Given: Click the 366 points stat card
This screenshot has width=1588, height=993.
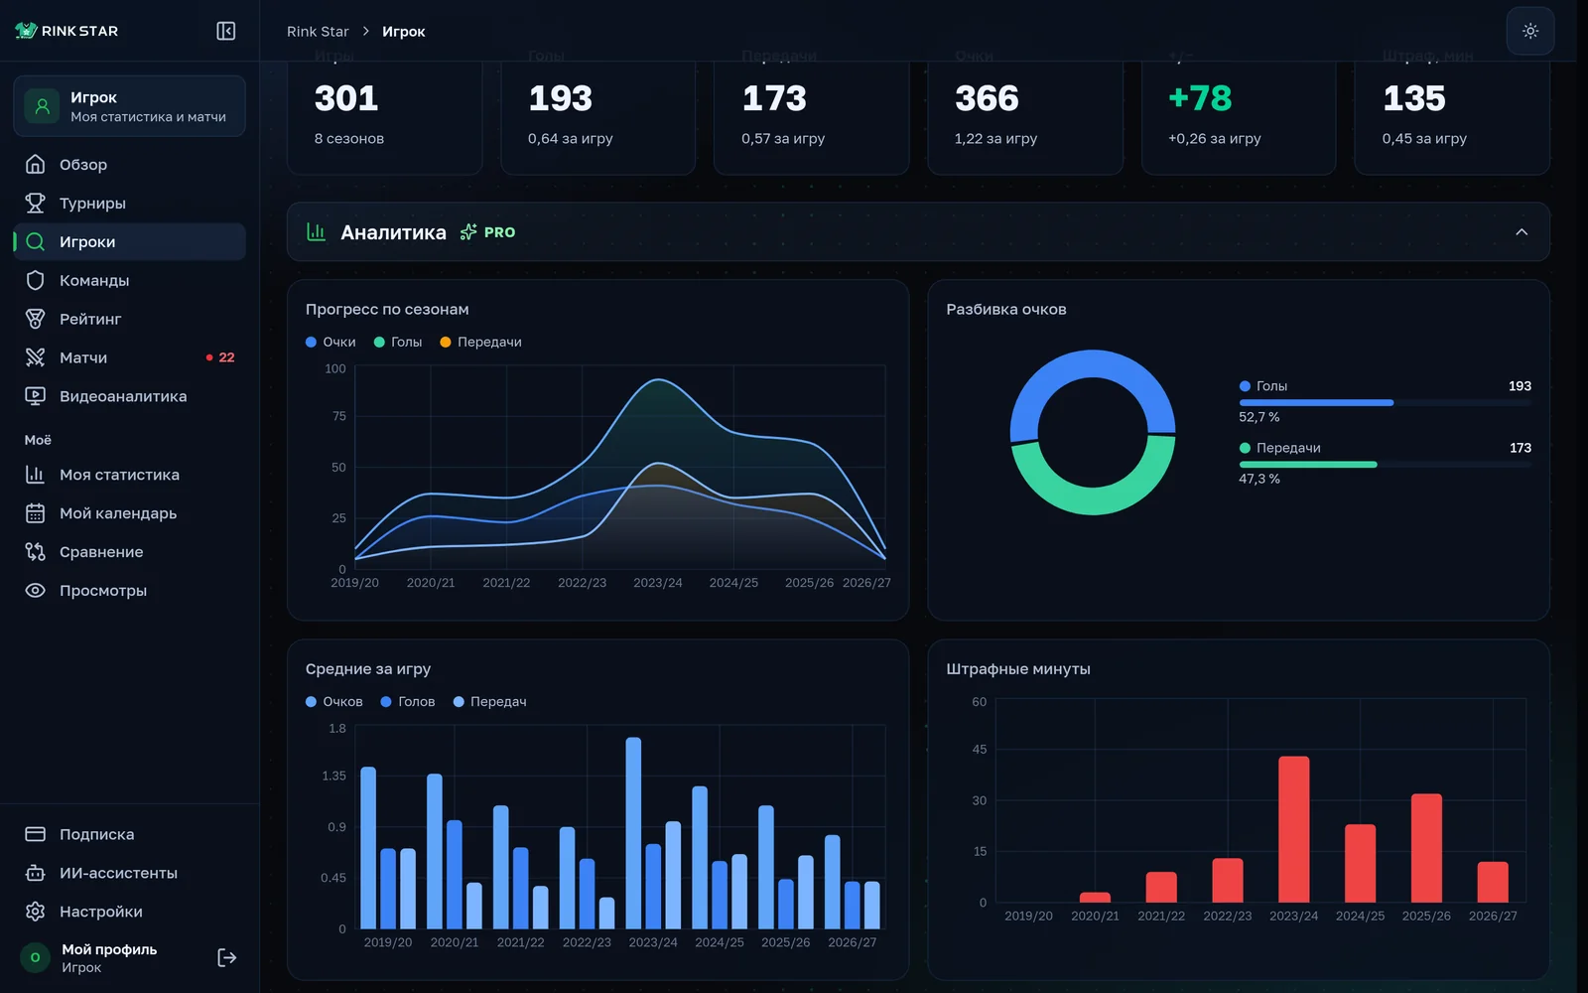Looking at the screenshot, I should click(x=1025, y=117).
